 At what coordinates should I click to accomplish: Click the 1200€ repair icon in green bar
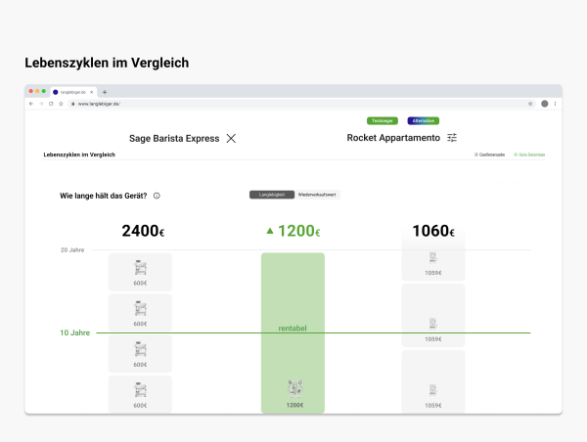(293, 388)
